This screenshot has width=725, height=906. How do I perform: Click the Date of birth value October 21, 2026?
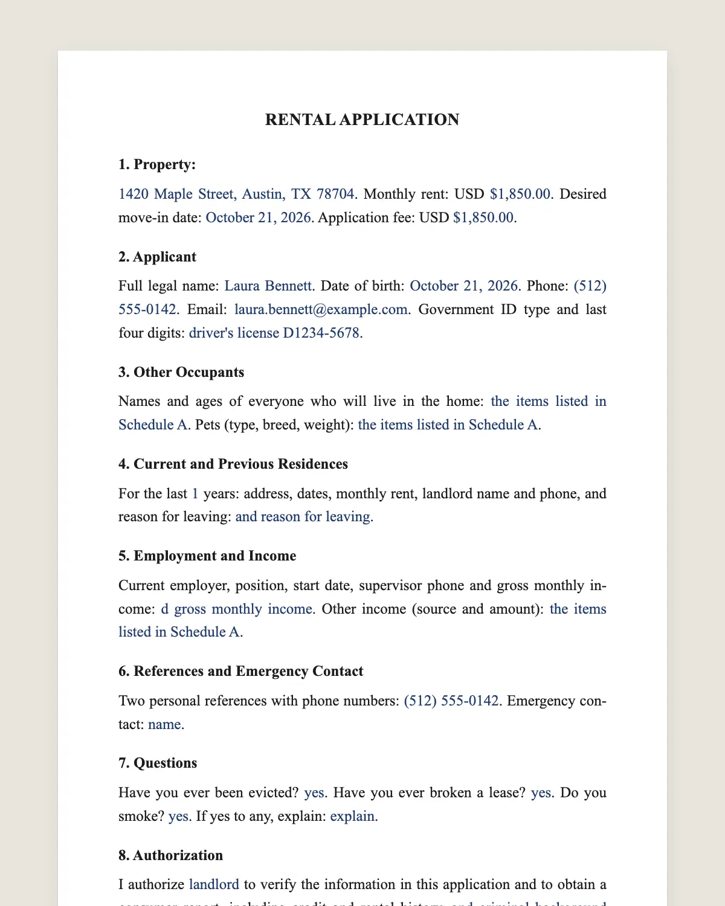tap(464, 286)
